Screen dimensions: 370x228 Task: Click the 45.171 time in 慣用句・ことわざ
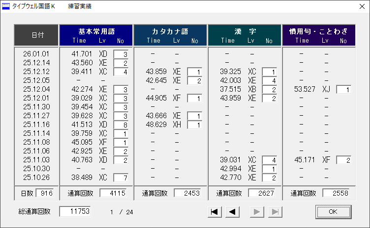coord(305,160)
